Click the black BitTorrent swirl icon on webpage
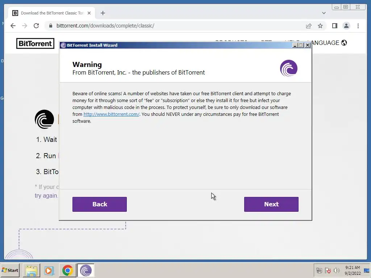The height and width of the screenshot is (278, 371). pyautogui.click(x=44, y=119)
